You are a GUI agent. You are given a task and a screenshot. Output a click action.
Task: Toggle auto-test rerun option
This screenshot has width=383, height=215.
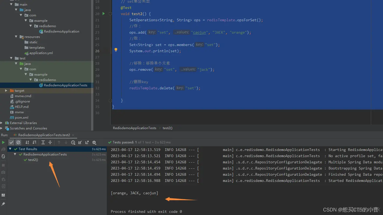point(3,156)
